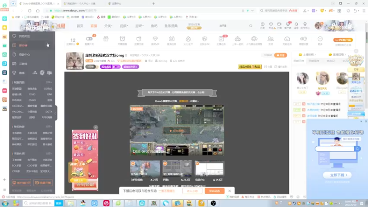The height and width of the screenshot is (207, 368).
Task: Click the task progress bar in right widget
Action: 356,106
